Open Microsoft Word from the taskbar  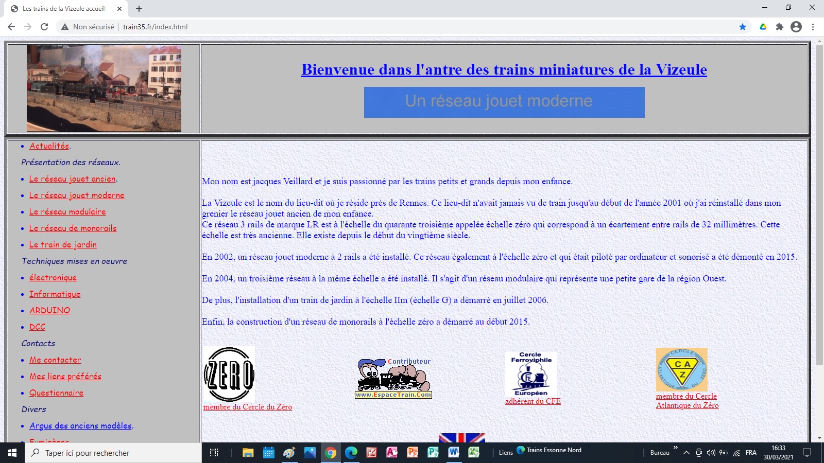454,453
